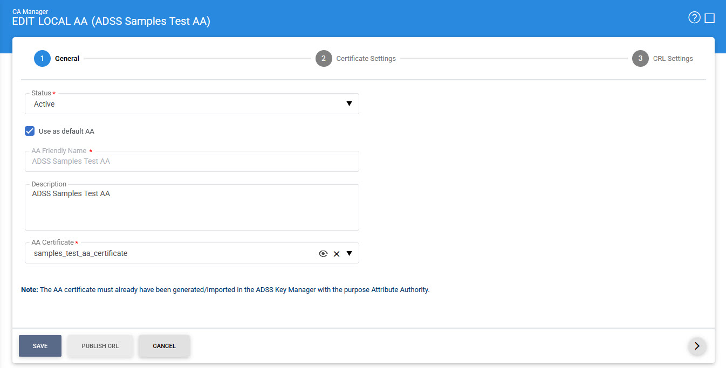Switch to Certificate Settings step
The width and height of the screenshot is (726, 368).
366,58
